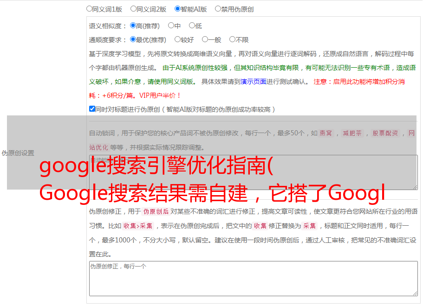
Task: Click the 燕窝 example keyword
Action: pos(325,133)
